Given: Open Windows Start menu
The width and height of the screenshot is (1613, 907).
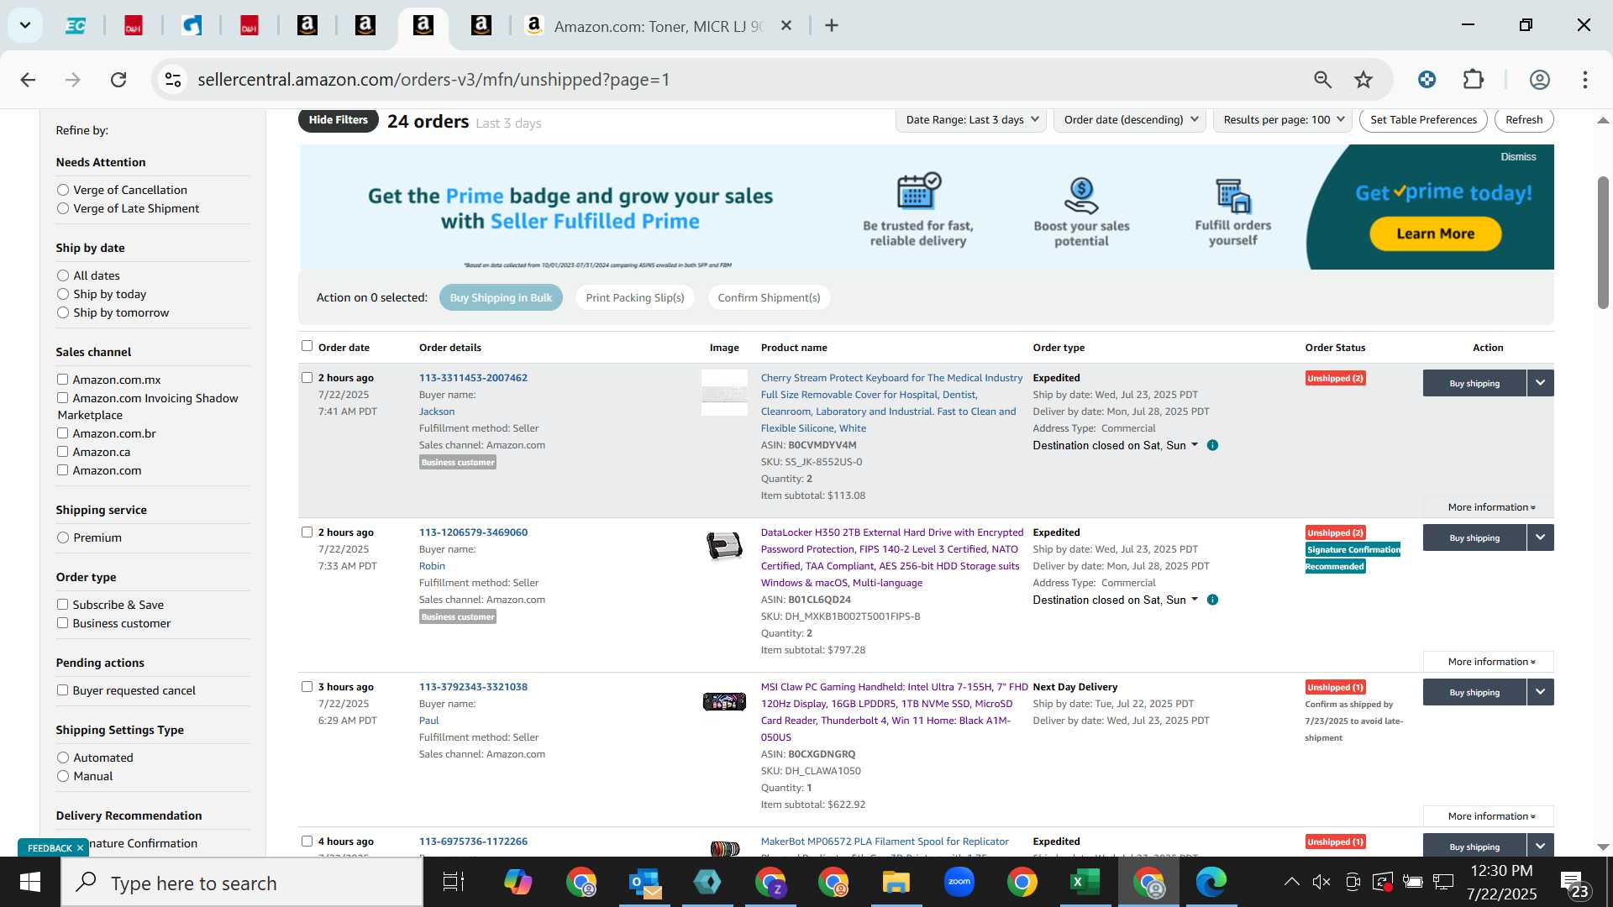Looking at the screenshot, I should click(x=30, y=883).
